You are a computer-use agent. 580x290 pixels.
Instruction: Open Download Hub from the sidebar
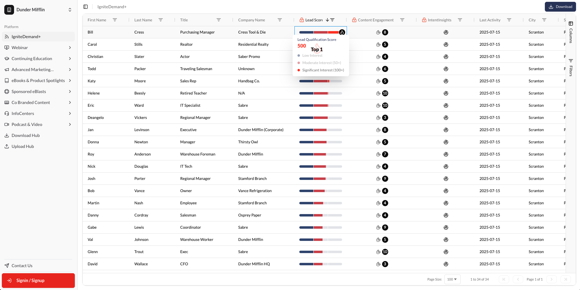click(26, 135)
